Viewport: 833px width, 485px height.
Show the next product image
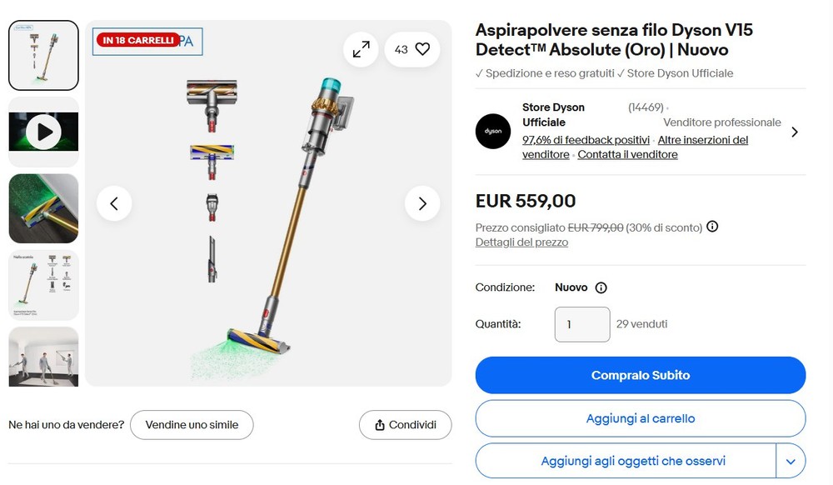[422, 203]
